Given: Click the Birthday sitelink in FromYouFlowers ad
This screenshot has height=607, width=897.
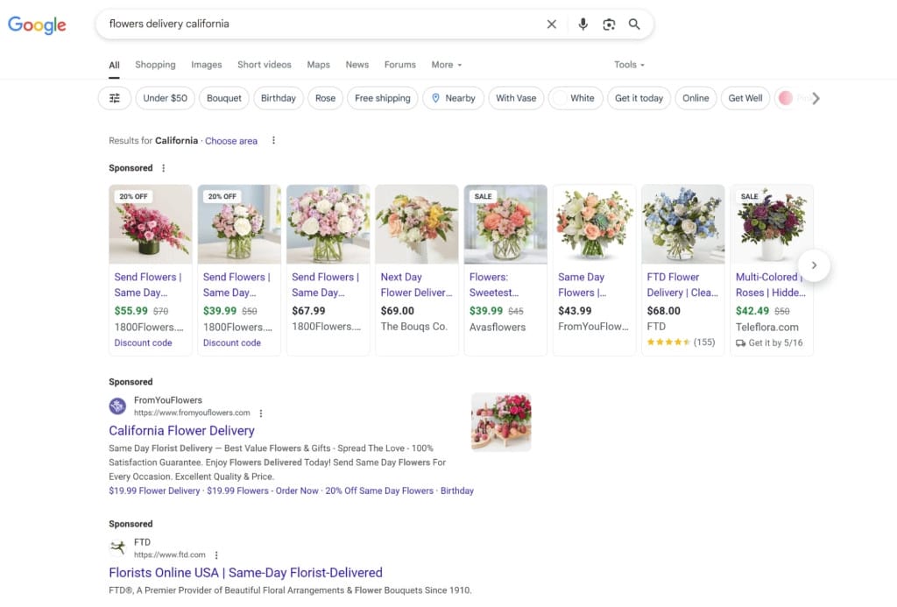Looking at the screenshot, I should pos(457,491).
